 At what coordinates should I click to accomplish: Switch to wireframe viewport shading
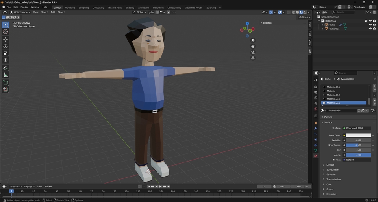294,12
